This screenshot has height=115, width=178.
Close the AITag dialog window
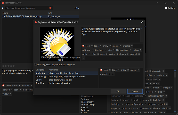click(142, 22)
